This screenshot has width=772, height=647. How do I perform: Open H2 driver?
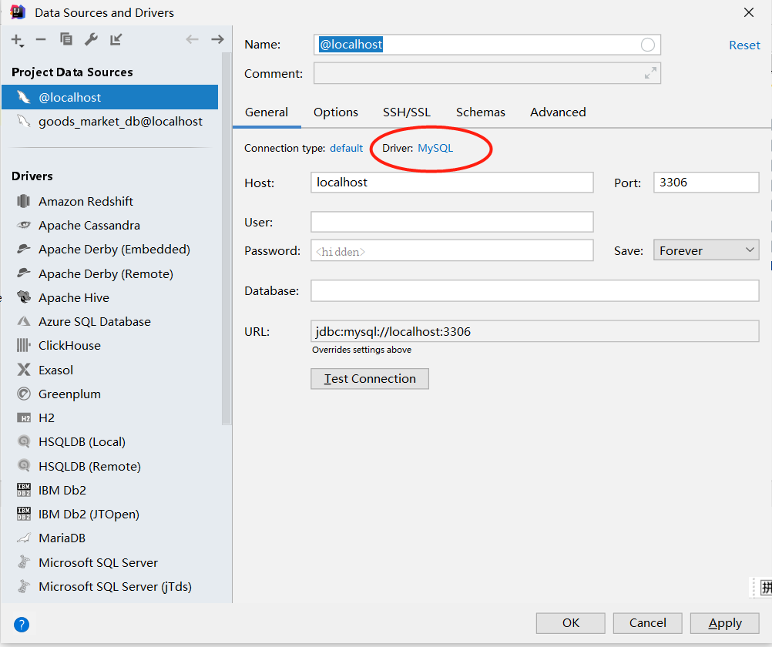pos(111,418)
